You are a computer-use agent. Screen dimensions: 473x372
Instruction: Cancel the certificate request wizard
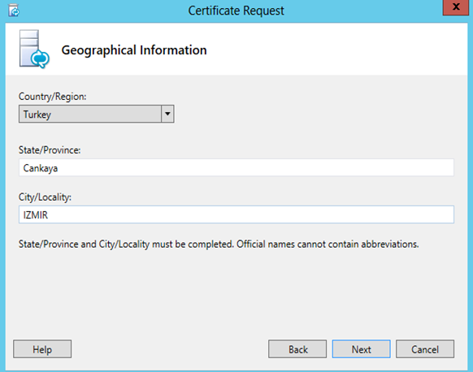425,349
